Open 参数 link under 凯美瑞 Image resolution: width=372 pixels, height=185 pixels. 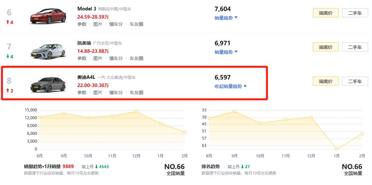pos(82,58)
